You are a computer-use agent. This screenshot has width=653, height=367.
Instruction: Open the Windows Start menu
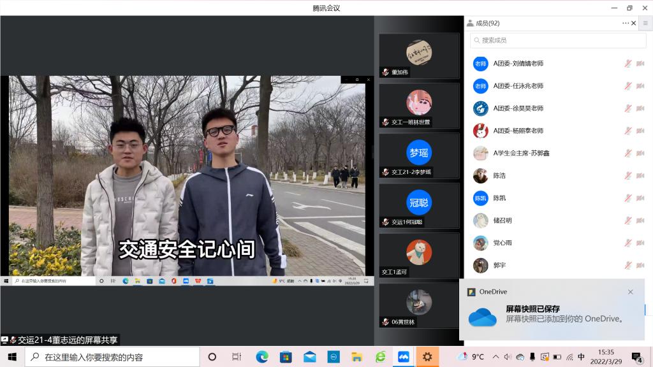pyautogui.click(x=11, y=357)
